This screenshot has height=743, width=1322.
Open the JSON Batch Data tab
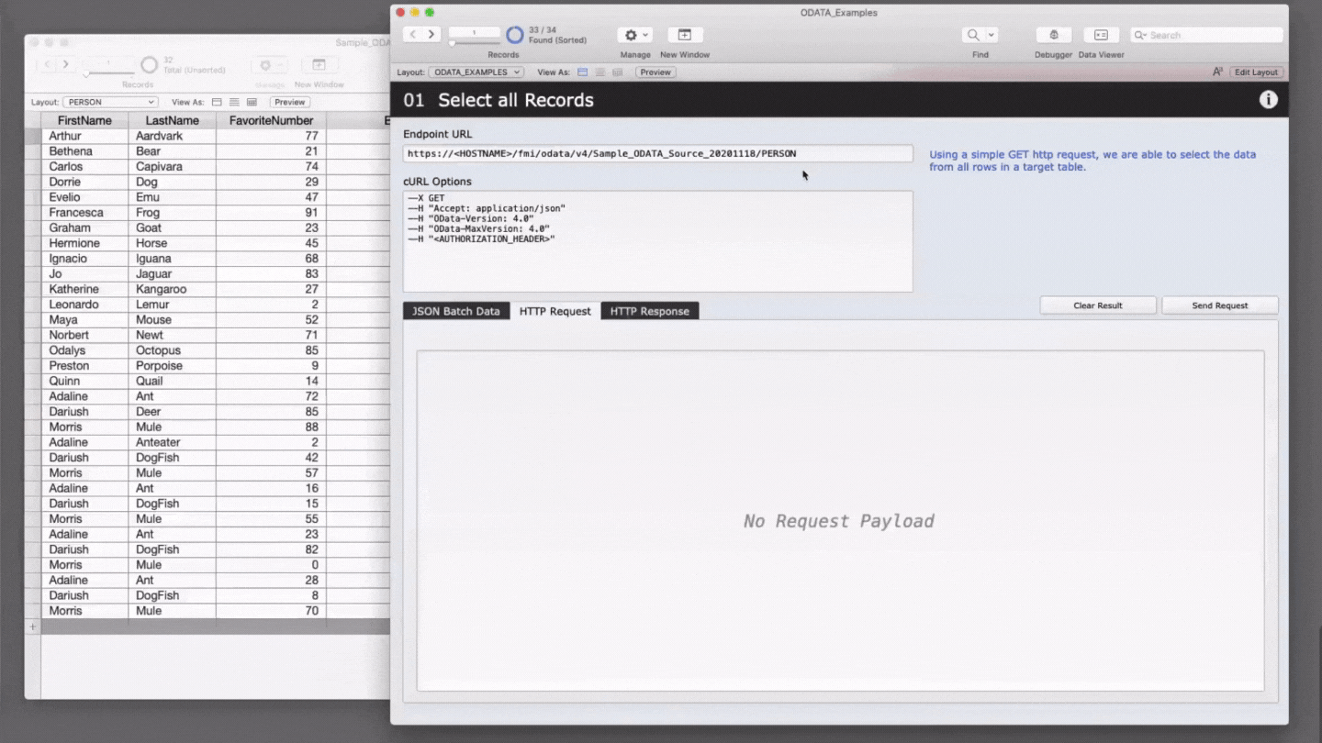455,311
